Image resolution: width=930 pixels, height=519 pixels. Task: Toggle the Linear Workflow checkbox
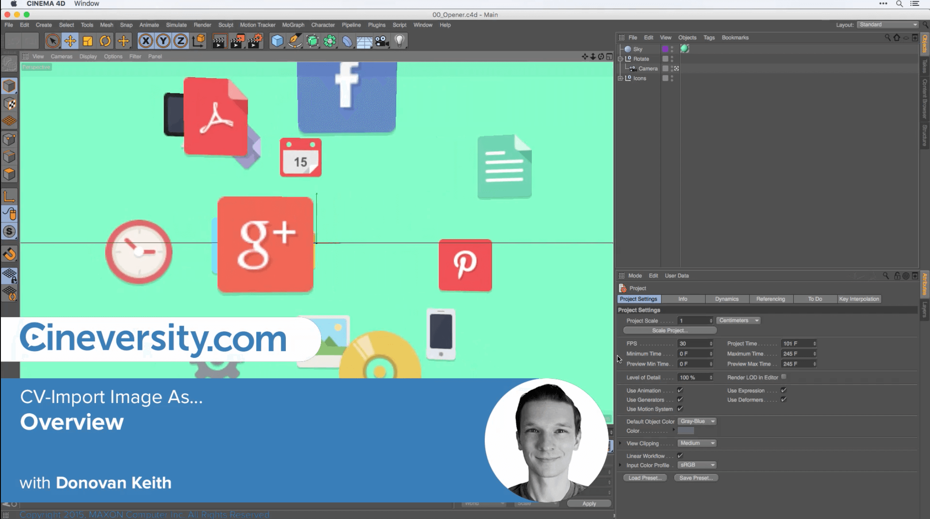(x=680, y=456)
